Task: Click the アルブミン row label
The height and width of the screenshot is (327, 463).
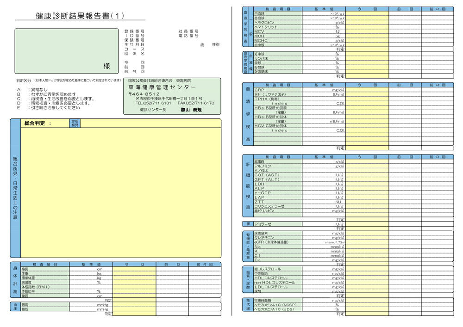Action: coord(263,166)
